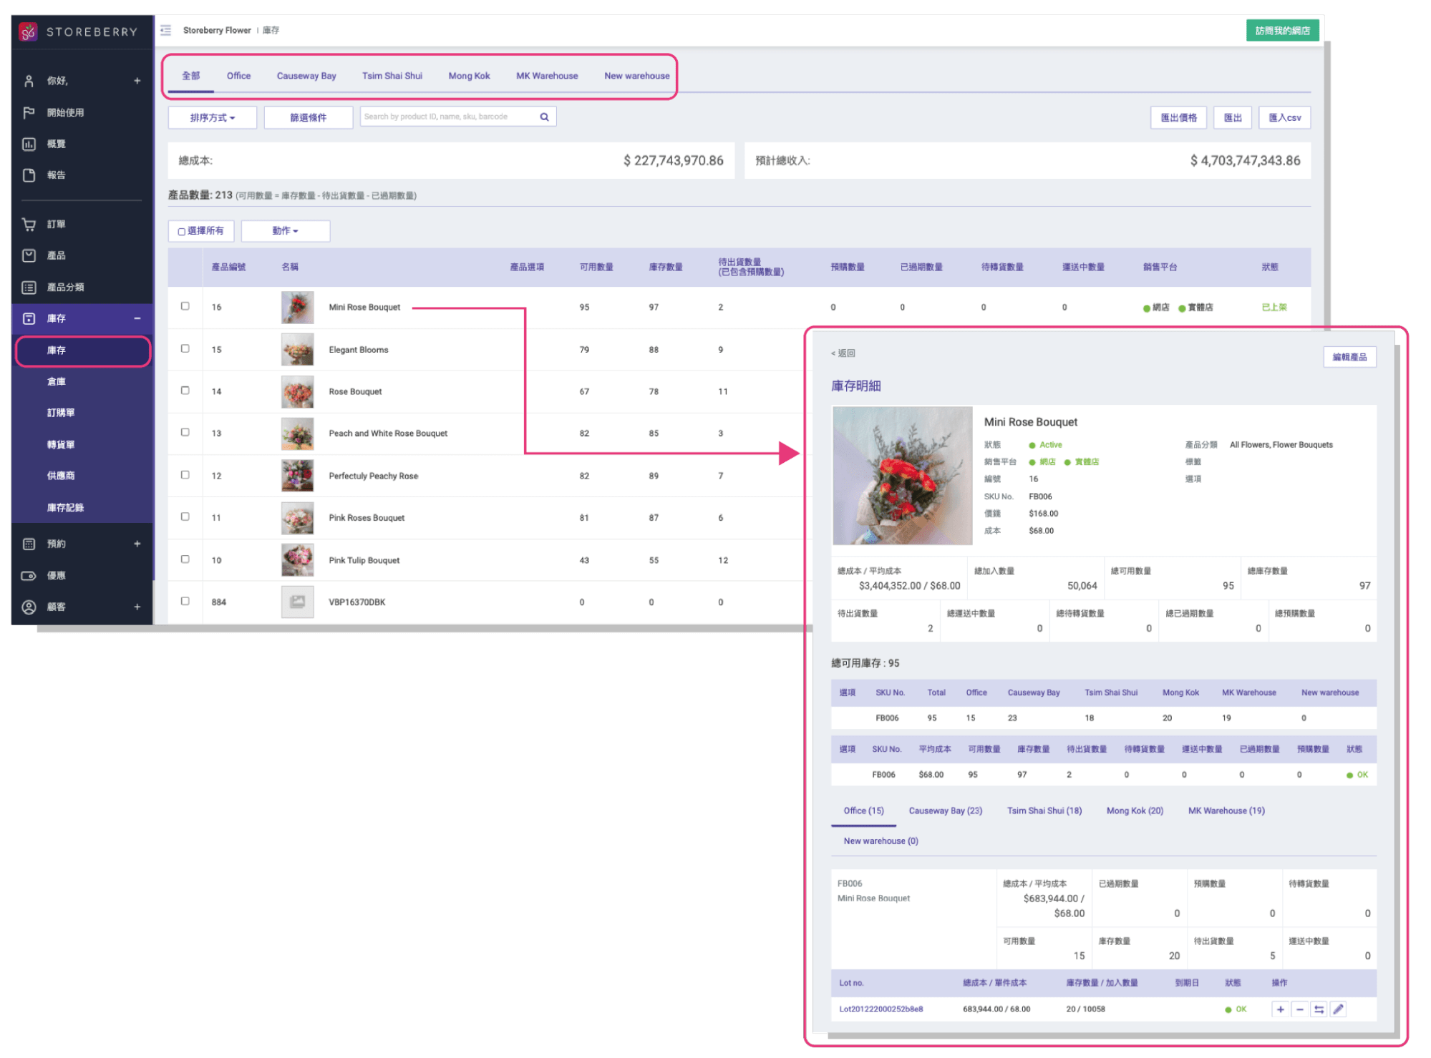Open the Orders cart icon
The height and width of the screenshot is (1058, 1431).
pos(29,224)
